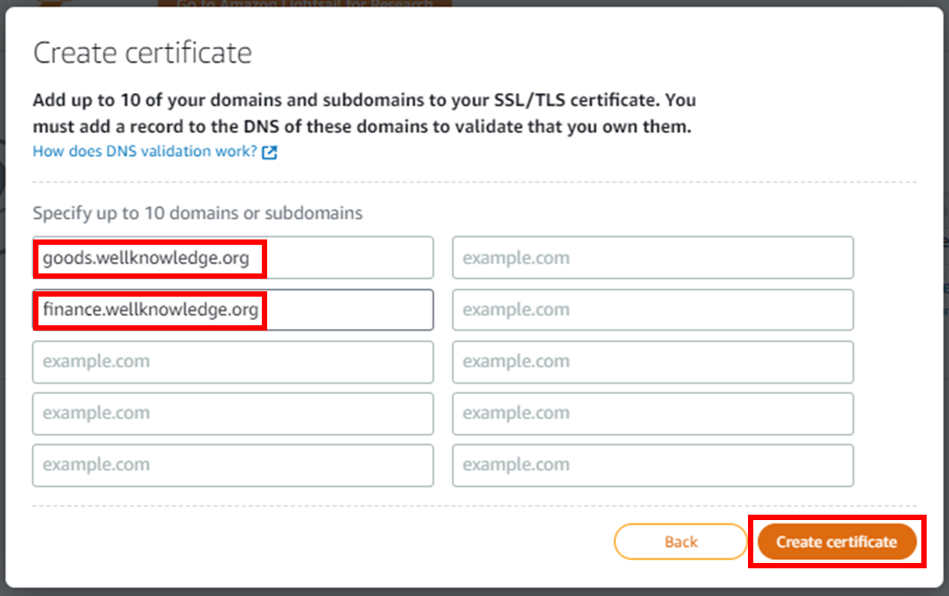This screenshot has width=949, height=596.
Task: Click the obscured Go to Amazon Lightsail button
Action: [305, 3]
